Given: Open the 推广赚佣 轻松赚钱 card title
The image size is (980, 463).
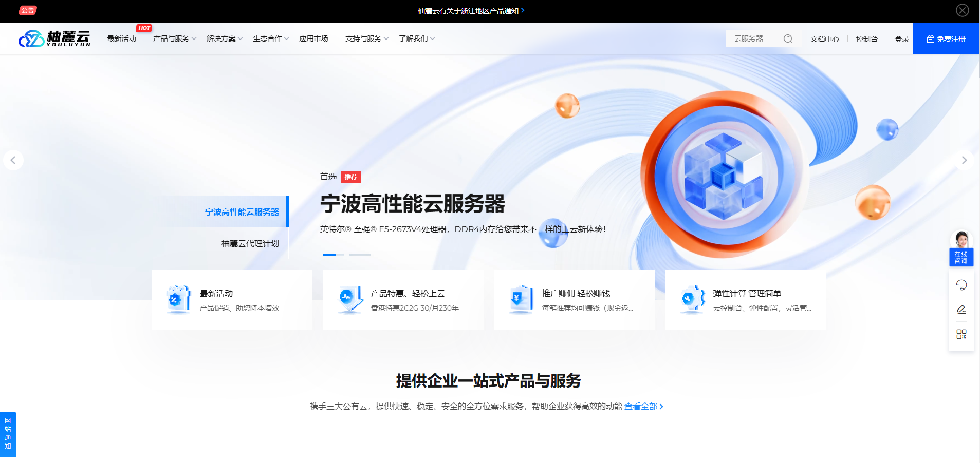Looking at the screenshot, I should (576, 293).
